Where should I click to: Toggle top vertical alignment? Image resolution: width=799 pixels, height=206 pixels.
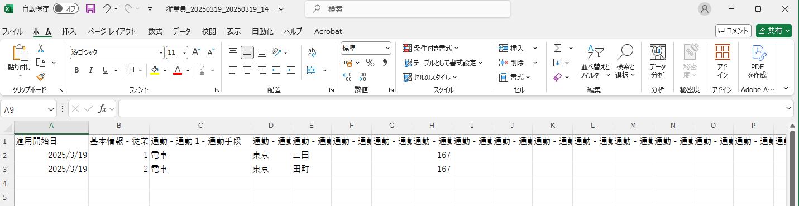pyautogui.click(x=233, y=52)
